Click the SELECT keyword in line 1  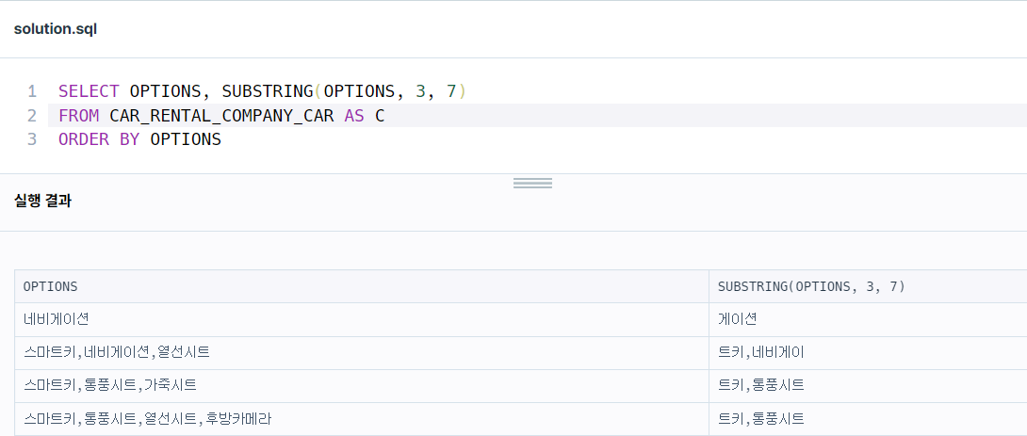click(x=90, y=91)
